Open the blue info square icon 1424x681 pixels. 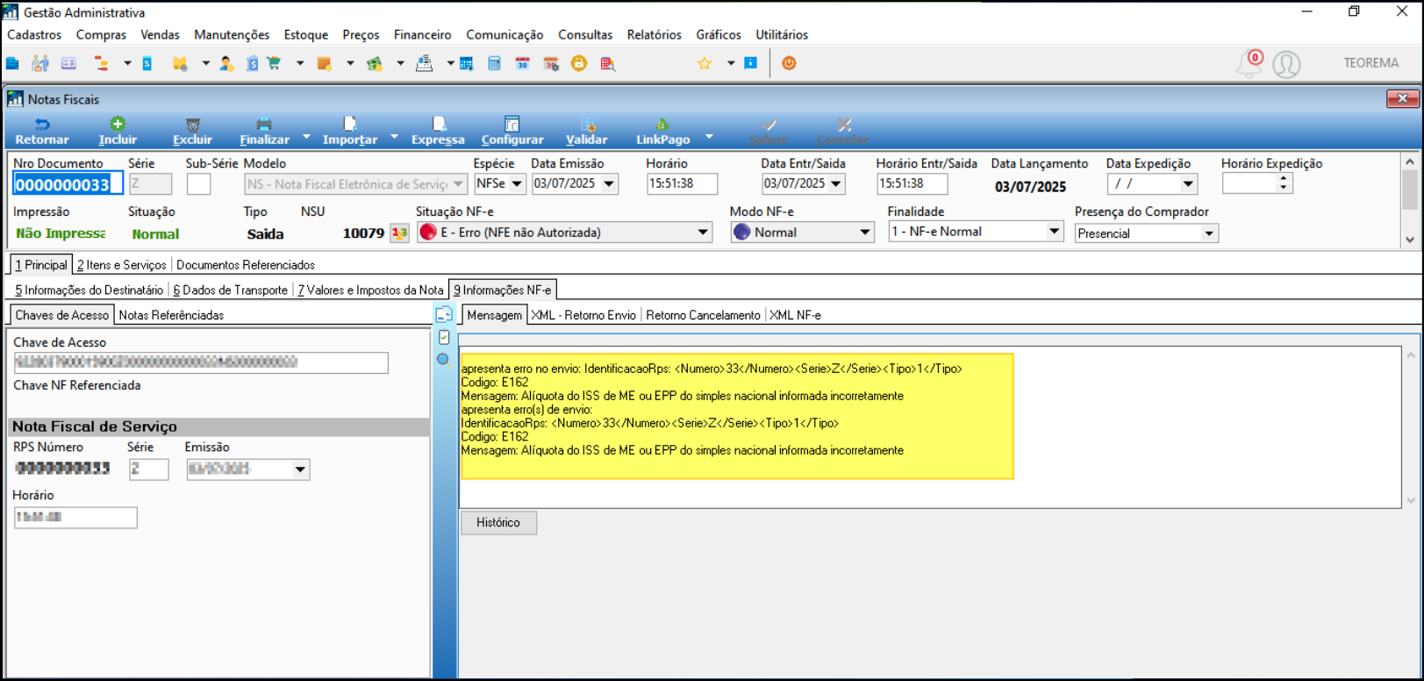tap(751, 63)
